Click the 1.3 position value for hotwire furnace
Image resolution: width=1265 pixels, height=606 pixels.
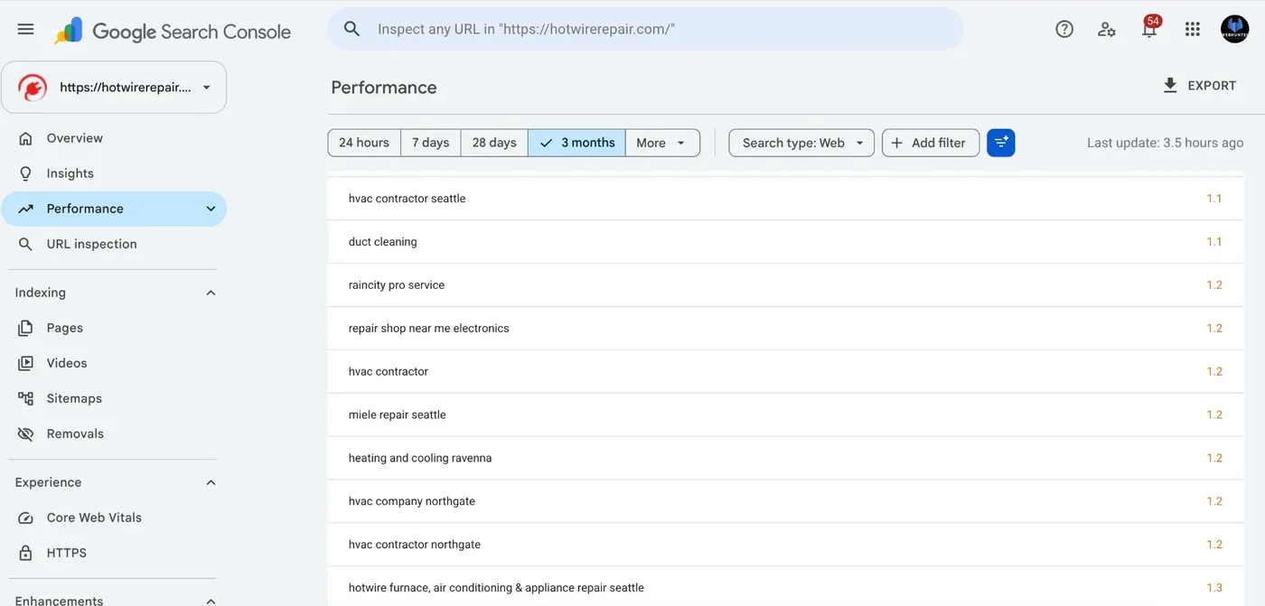1214,588
